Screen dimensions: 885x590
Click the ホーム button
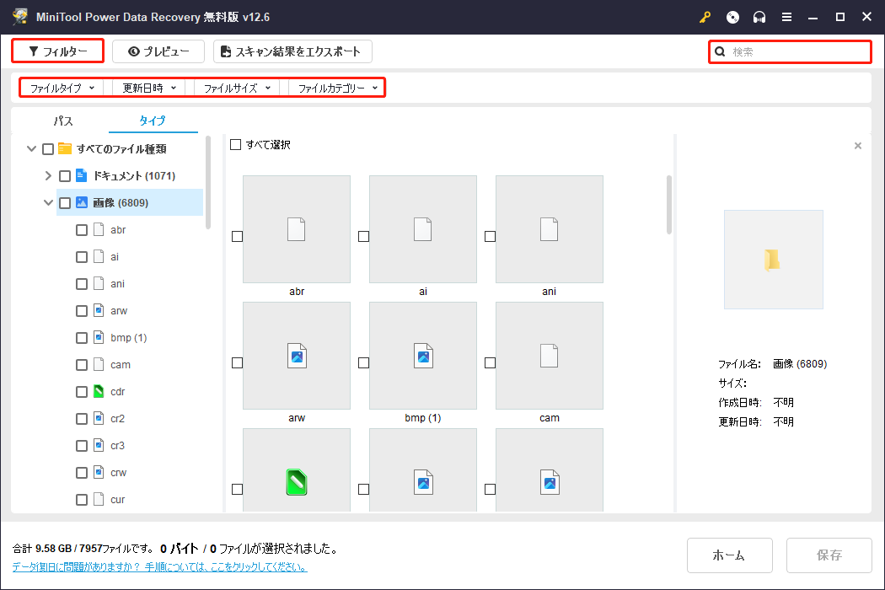click(729, 555)
